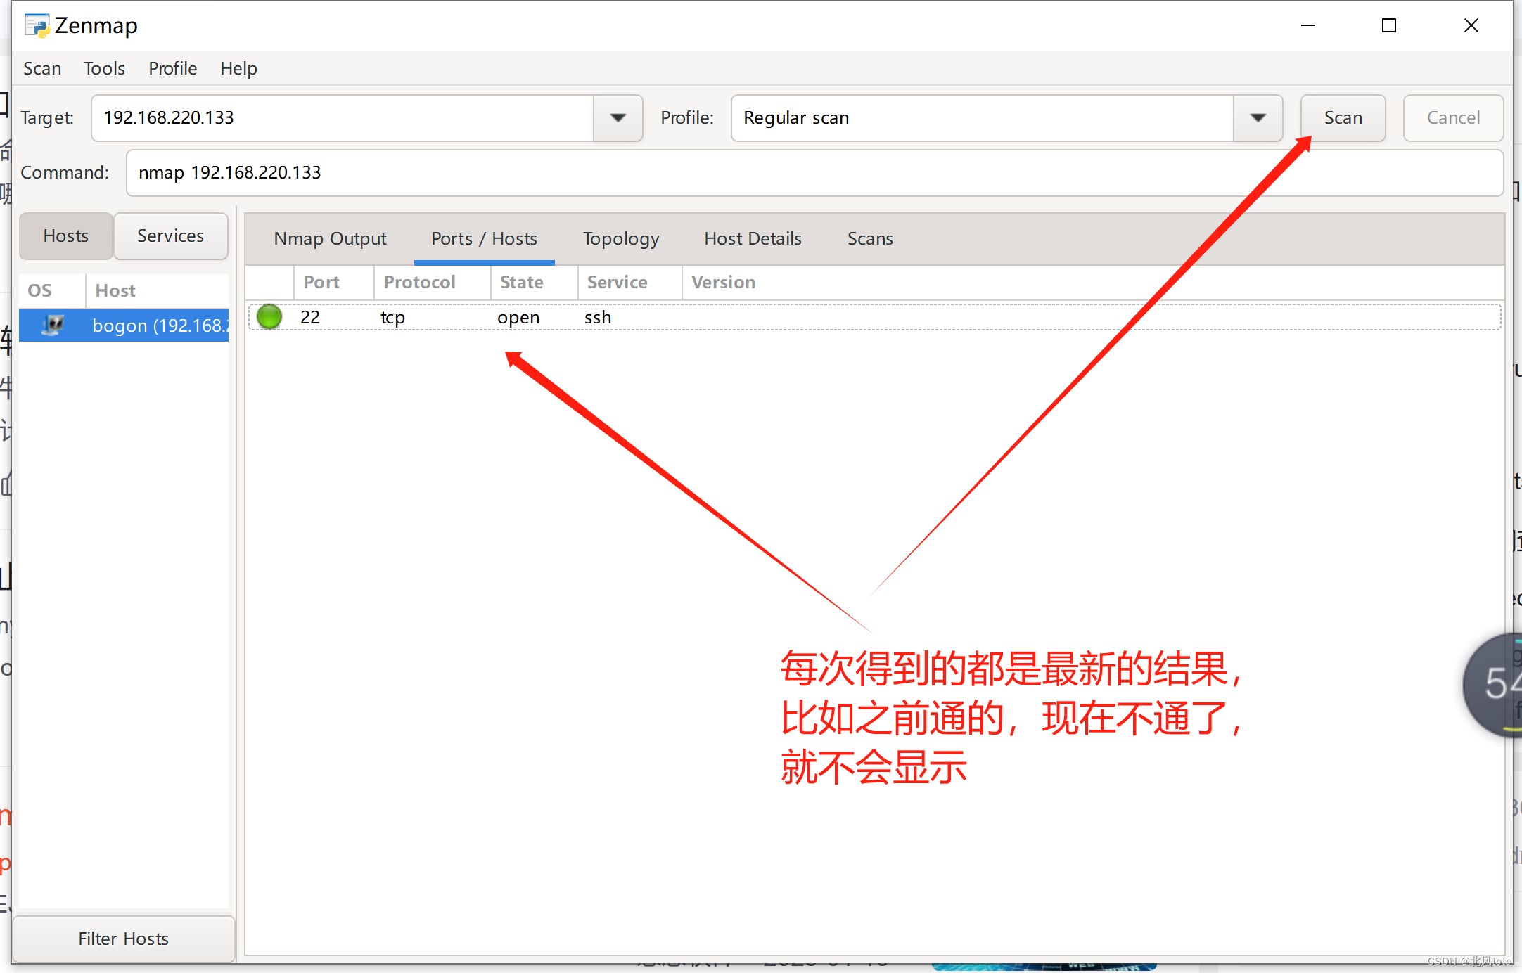Click the Zenmap application icon in title bar

coord(37,25)
